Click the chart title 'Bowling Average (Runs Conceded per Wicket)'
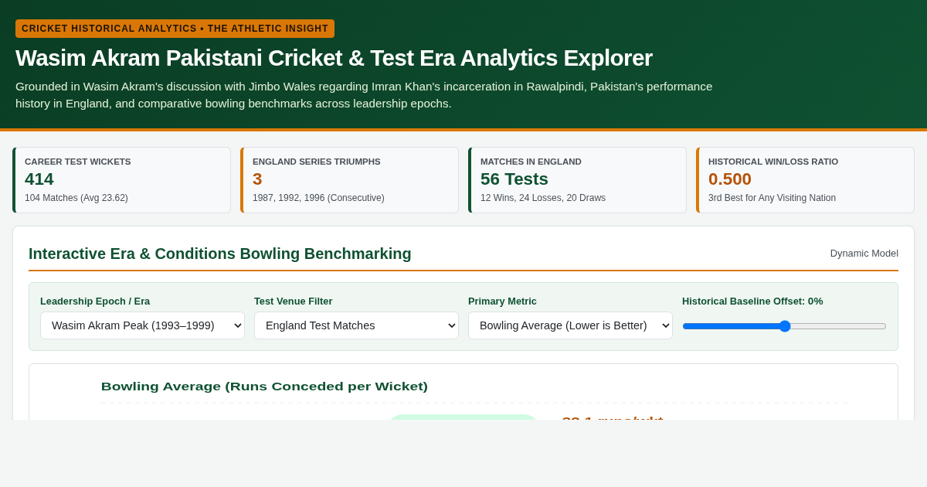The width and height of the screenshot is (927, 487). (x=264, y=387)
